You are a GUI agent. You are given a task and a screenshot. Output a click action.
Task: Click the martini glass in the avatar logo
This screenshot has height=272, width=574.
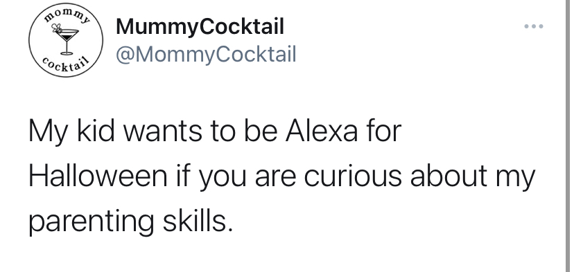(x=67, y=40)
